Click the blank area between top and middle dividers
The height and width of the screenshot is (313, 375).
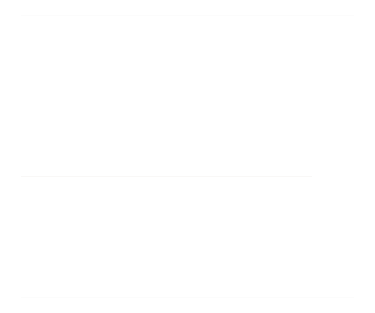[187, 96]
